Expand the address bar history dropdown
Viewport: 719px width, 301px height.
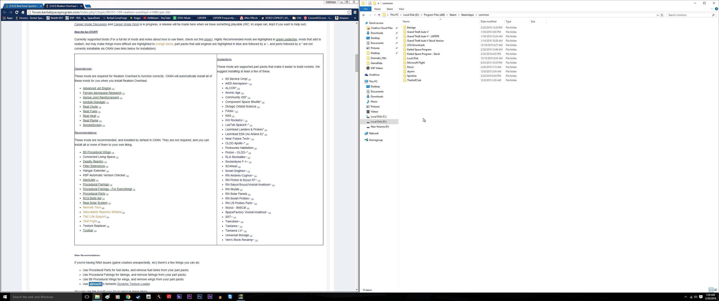coord(657,15)
